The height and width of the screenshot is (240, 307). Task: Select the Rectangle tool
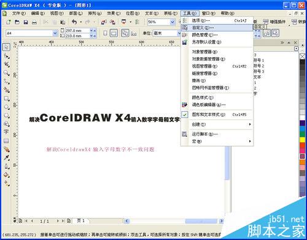(7, 98)
